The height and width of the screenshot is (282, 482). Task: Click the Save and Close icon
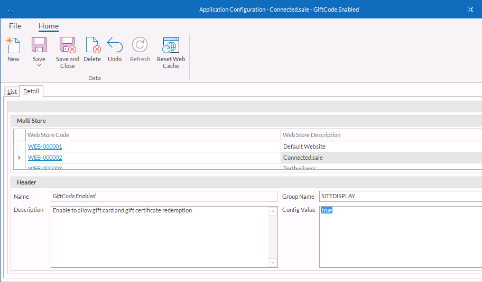point(68,45)
